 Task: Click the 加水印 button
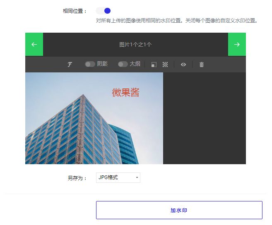pos(179,210)
